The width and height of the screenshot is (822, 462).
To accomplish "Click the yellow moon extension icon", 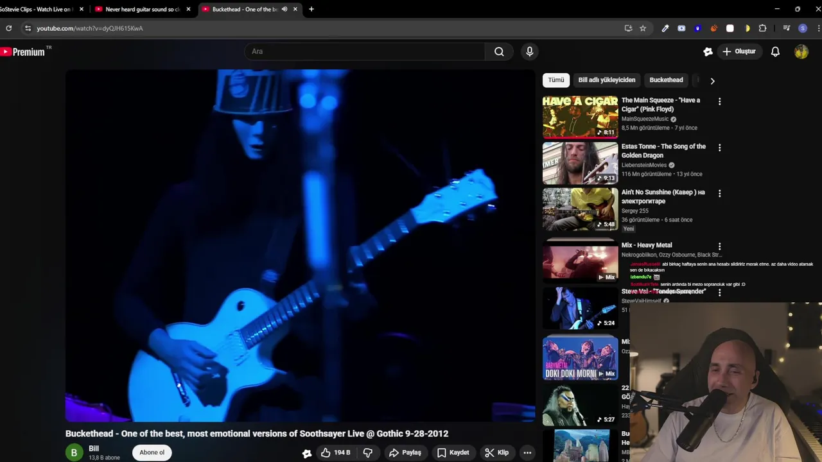I will click(x=747, y=28).
